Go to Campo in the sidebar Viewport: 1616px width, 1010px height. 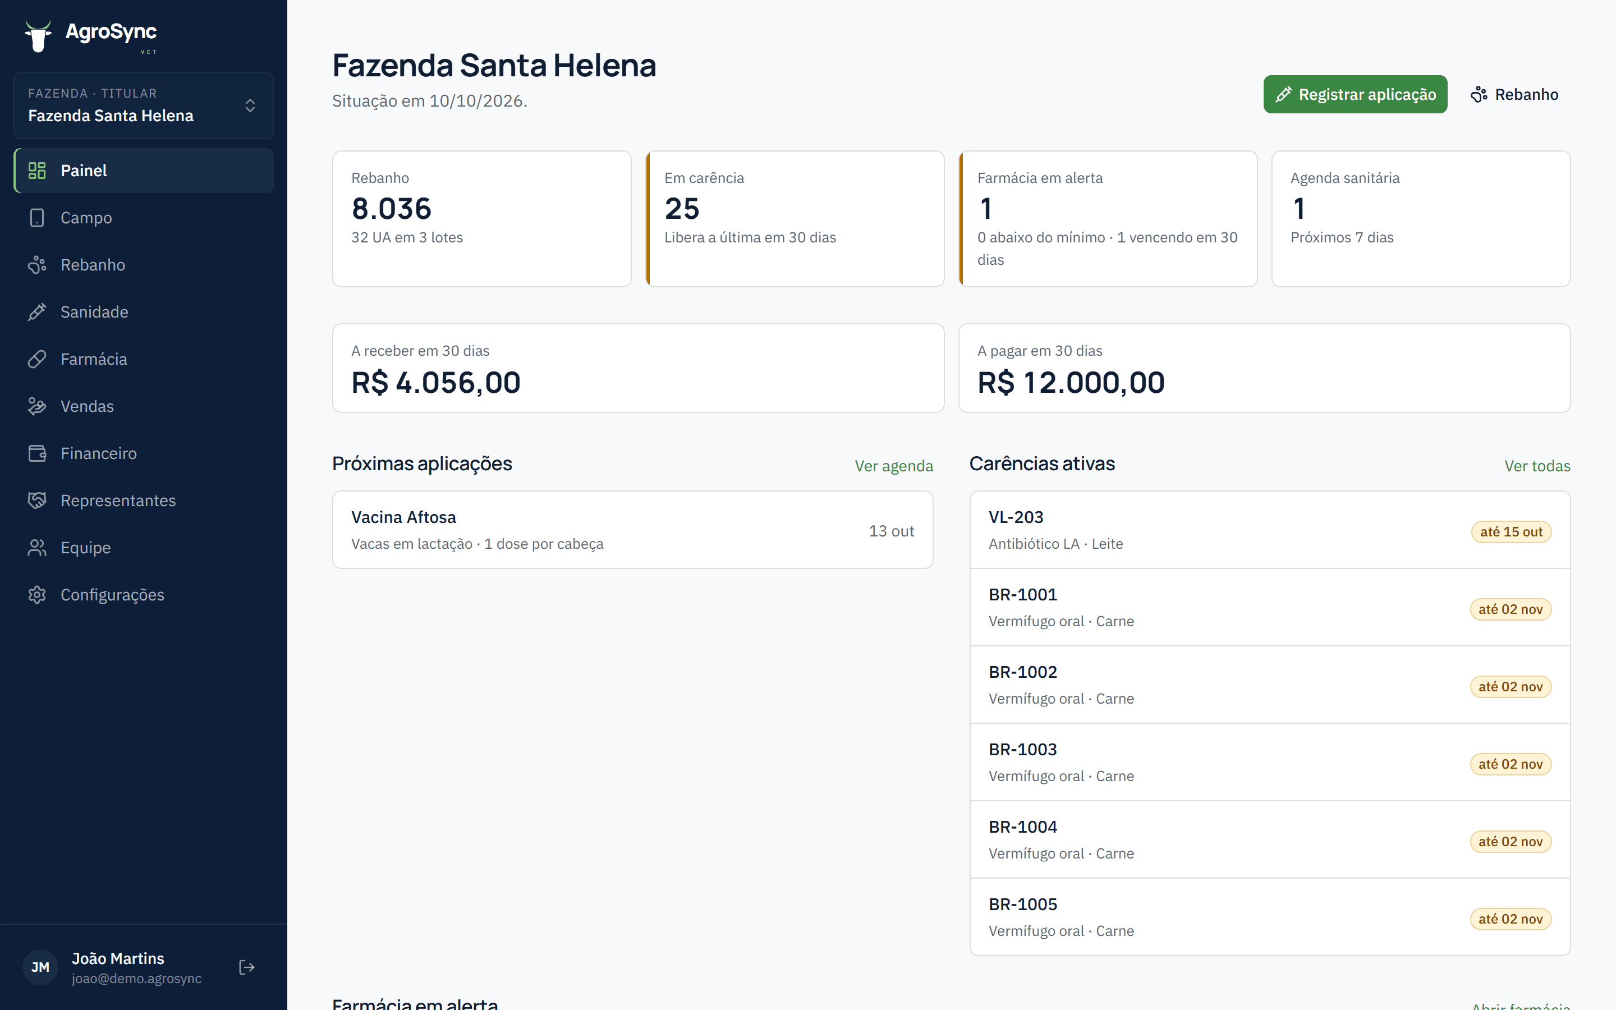(x=144, y=218)
